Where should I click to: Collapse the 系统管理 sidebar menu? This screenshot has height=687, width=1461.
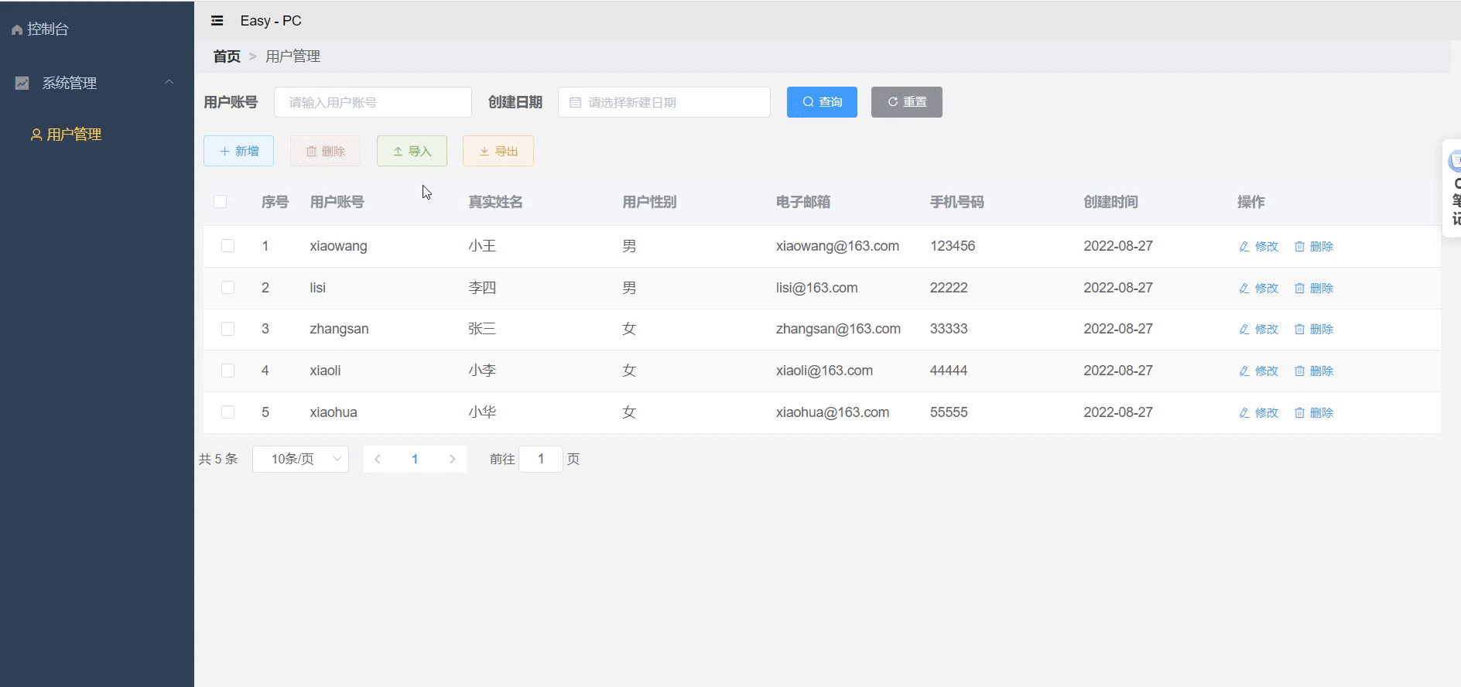[97, 83]
